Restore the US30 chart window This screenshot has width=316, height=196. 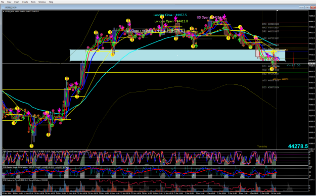[x=307, y=7]
